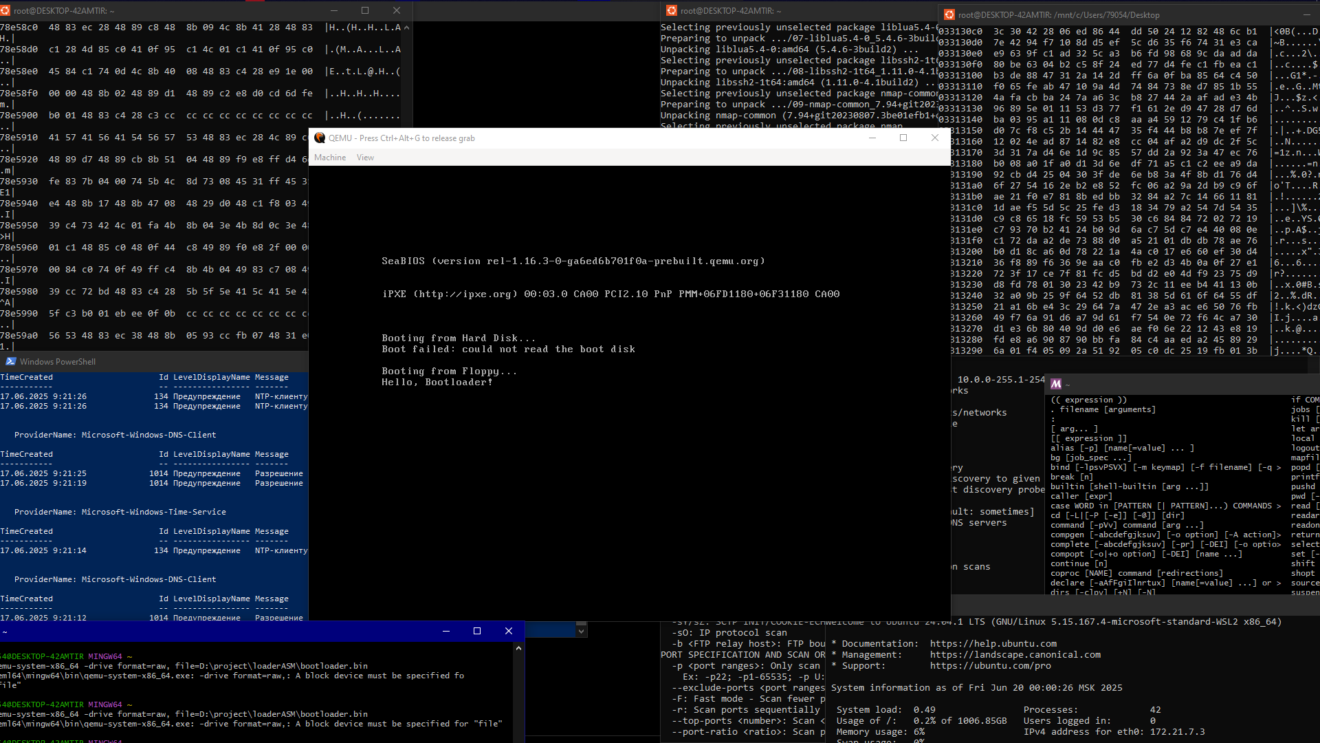The image size is (1320, 743).
Task: Minimize the QEMU window
Action: pyautogui.click(x=872, y=138)
